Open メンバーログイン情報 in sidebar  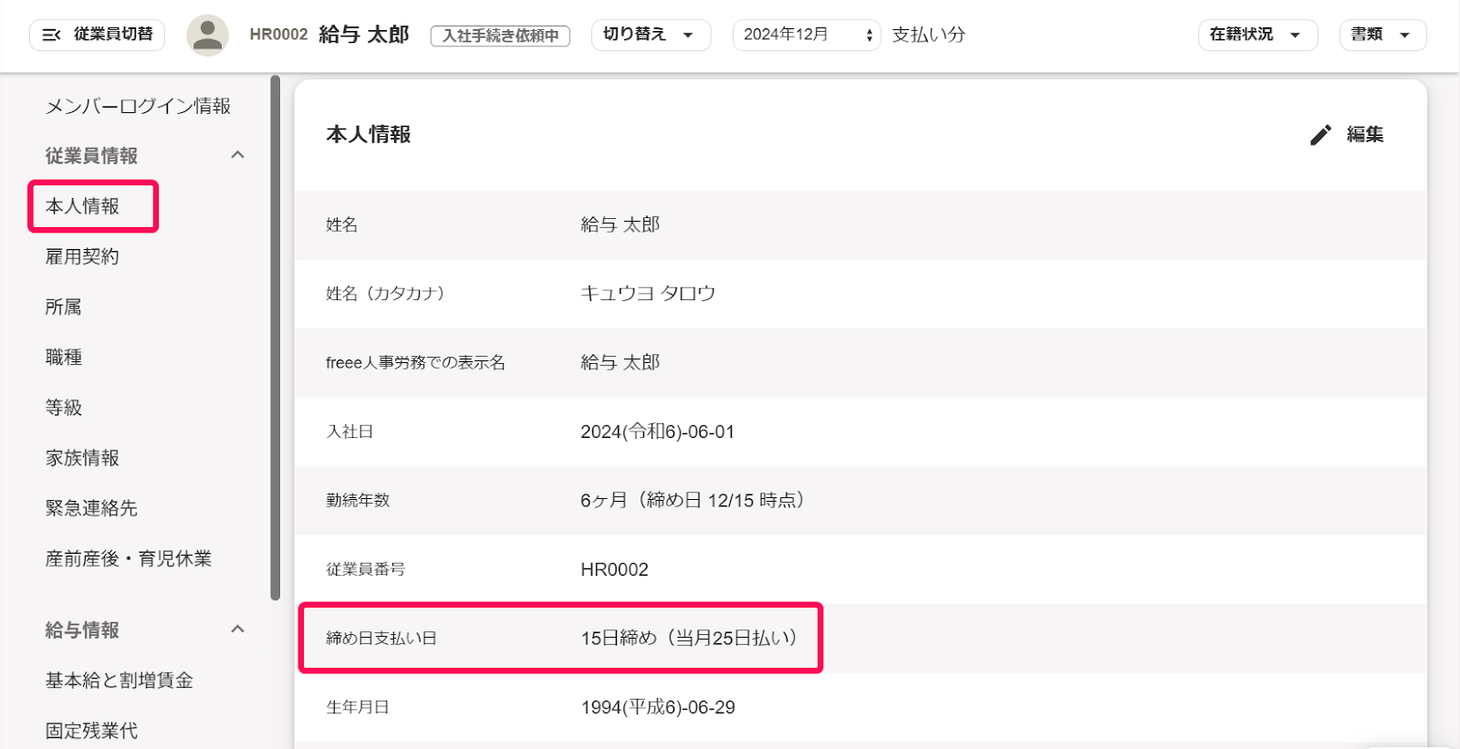pyautogui.click(x=138, y=106)
